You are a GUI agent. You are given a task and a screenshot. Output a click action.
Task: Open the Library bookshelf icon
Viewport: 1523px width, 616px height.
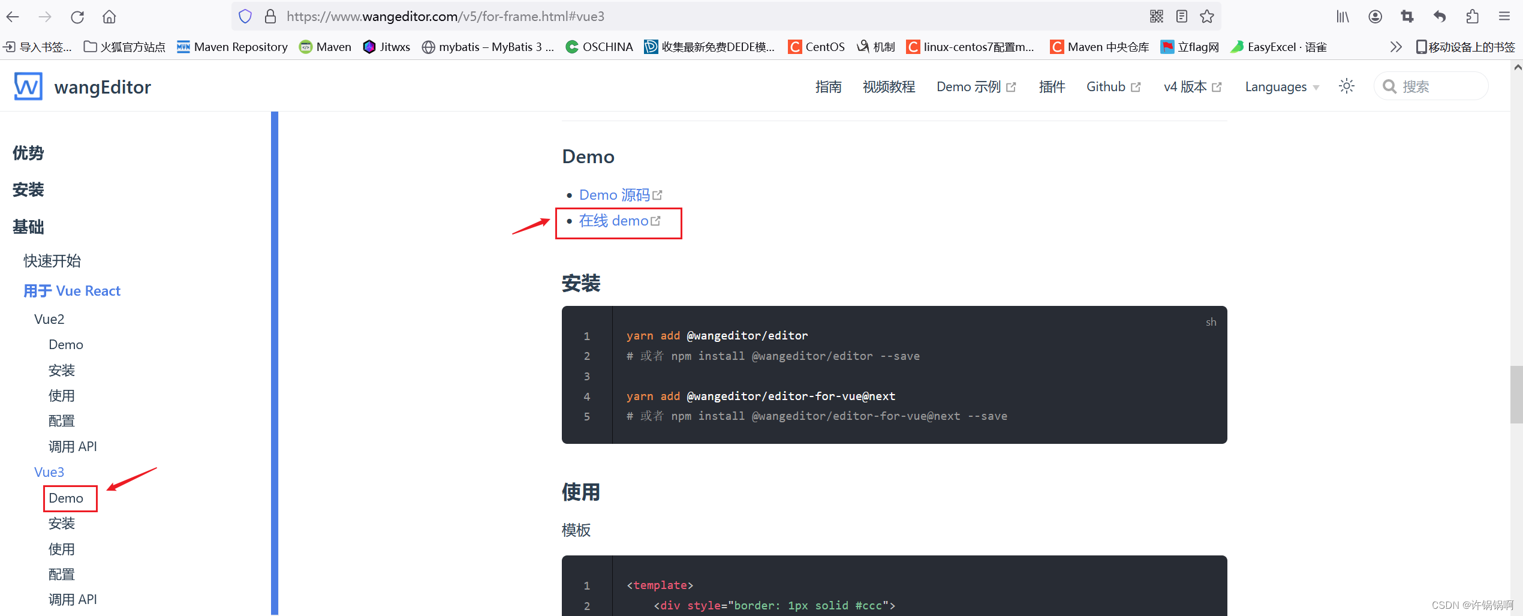(x=1343, y=16)
